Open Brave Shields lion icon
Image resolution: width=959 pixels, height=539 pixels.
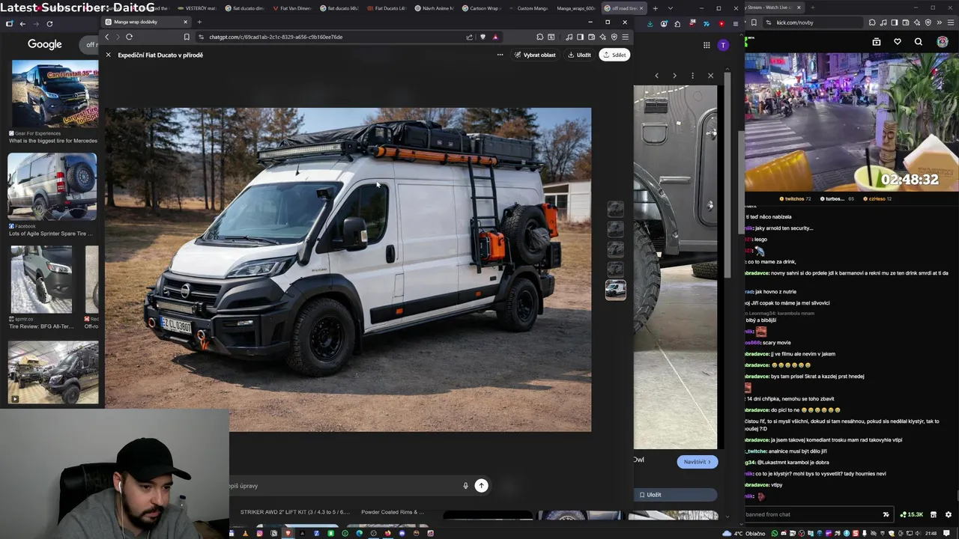pos(482,37)
